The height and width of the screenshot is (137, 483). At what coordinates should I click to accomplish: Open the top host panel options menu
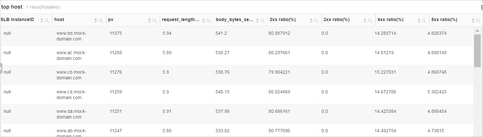pyautogui.click(x=481, y=7)
